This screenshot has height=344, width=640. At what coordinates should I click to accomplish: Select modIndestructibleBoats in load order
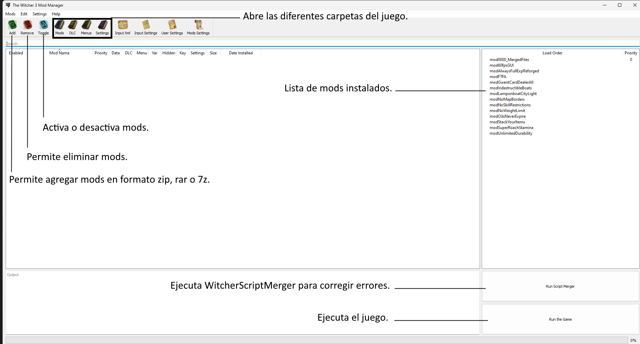[511, 88]
